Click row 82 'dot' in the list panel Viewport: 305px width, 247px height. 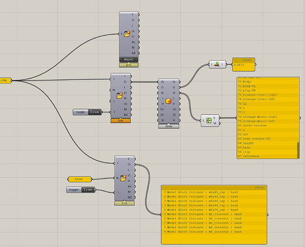tap(267, 134)
